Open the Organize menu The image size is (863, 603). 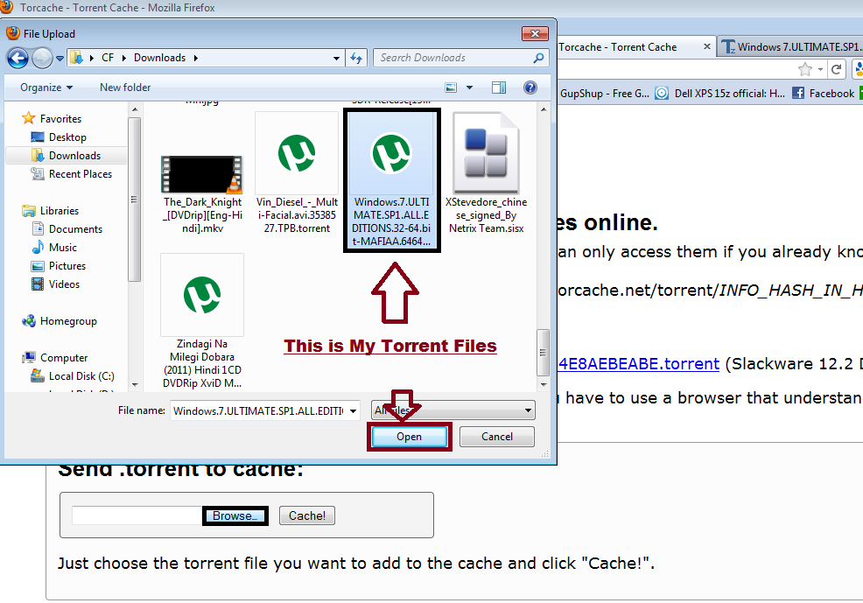pyautogui.click(x=46, y=88)
